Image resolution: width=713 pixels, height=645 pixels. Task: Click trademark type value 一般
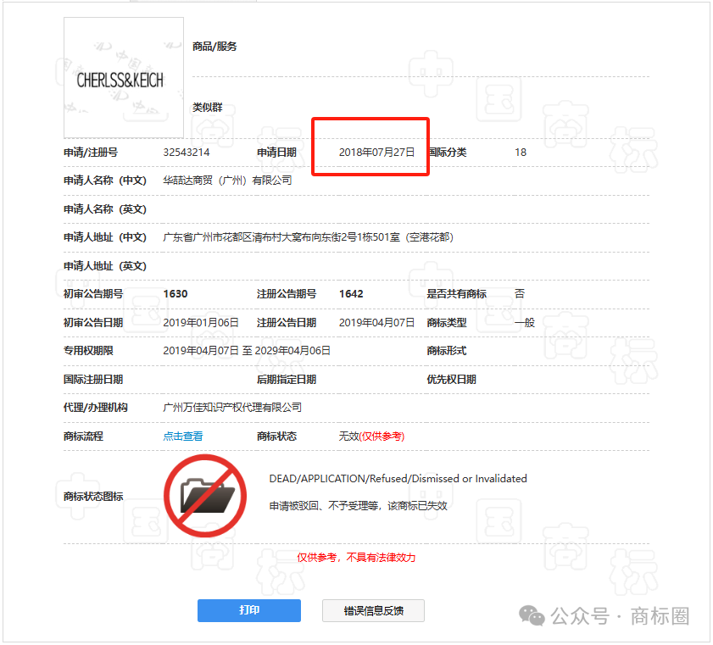click(x=525, y=322)
